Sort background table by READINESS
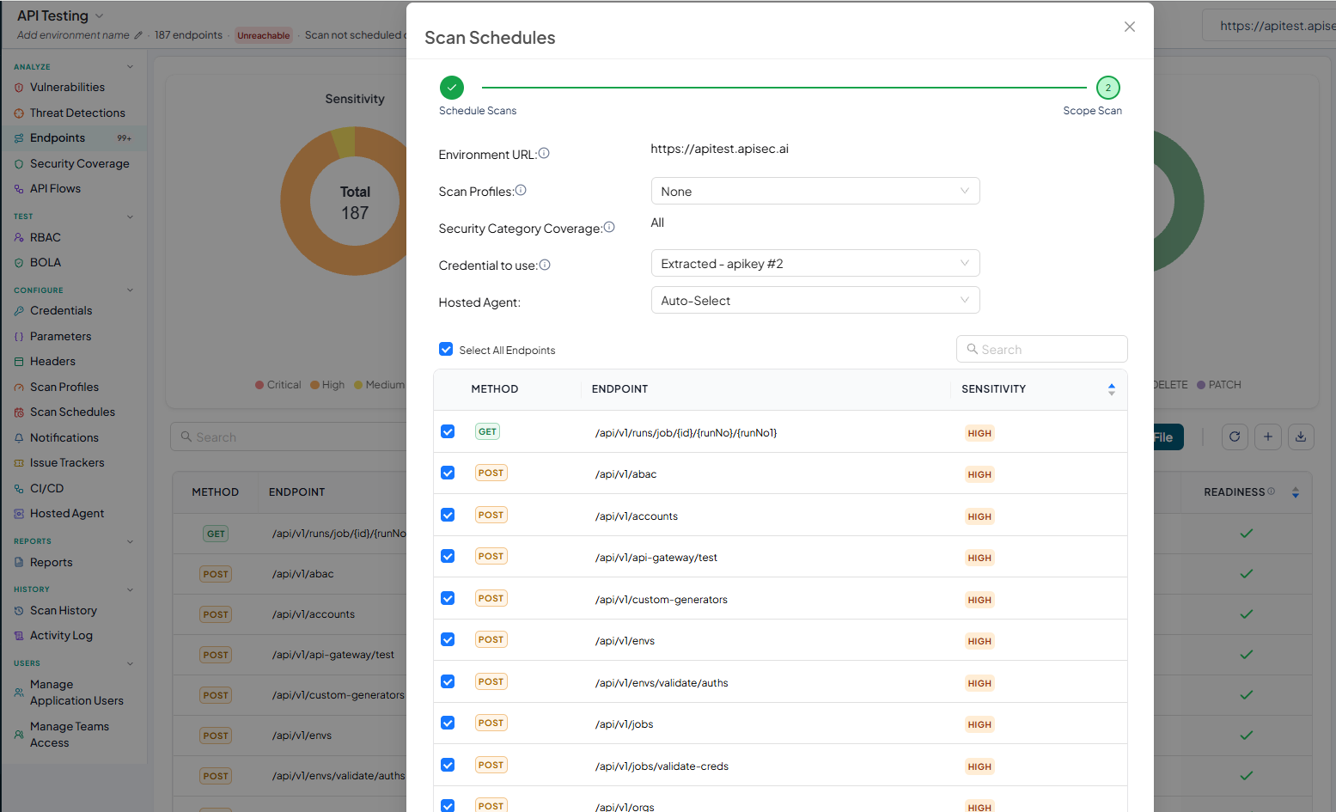The height and width of the screenshot is (812, 1336). (1296, 492)
